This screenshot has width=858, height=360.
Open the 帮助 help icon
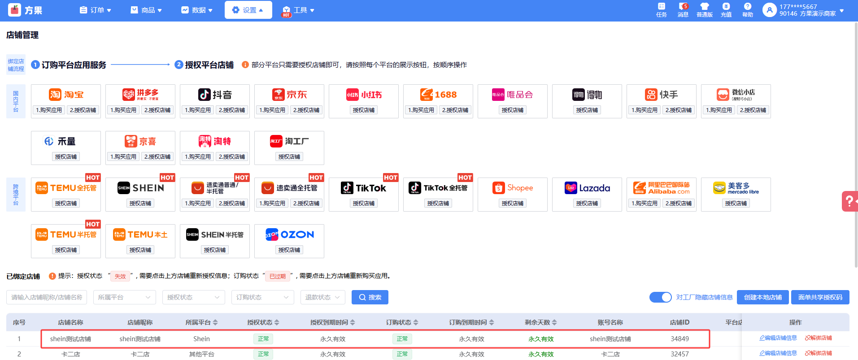coord(747,9)
